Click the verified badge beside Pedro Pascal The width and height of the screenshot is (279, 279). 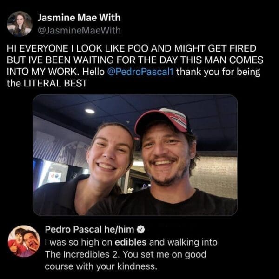pos(140,229)
